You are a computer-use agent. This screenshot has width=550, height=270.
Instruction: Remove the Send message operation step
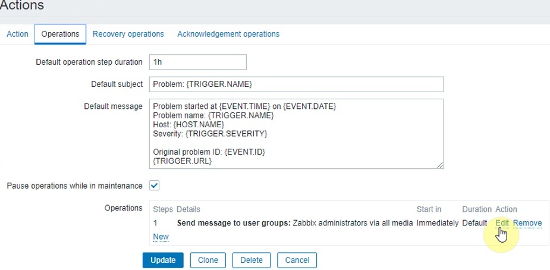(527, 223)
